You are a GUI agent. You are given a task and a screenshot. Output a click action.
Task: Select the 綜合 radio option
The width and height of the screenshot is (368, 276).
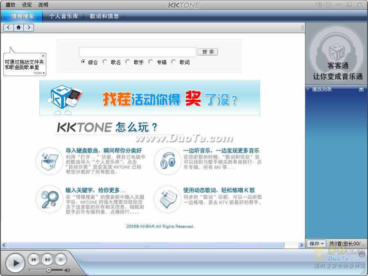(83, 62)
